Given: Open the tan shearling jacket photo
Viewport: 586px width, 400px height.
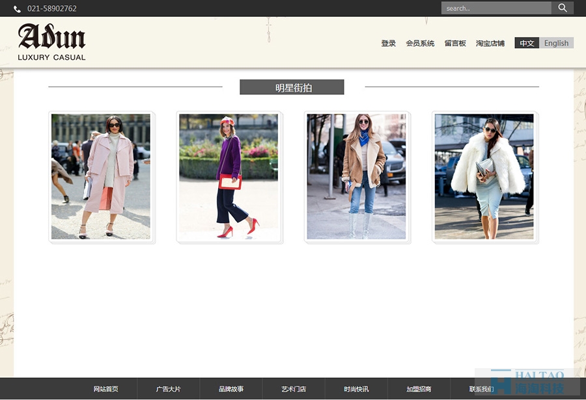Looking at the screenshot, I should (x=357, y=177).
